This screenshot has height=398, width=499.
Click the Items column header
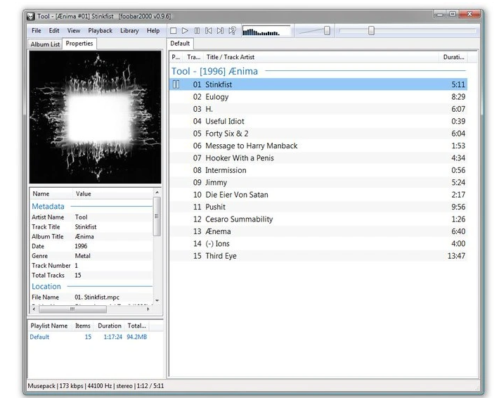tap(83, 326)
